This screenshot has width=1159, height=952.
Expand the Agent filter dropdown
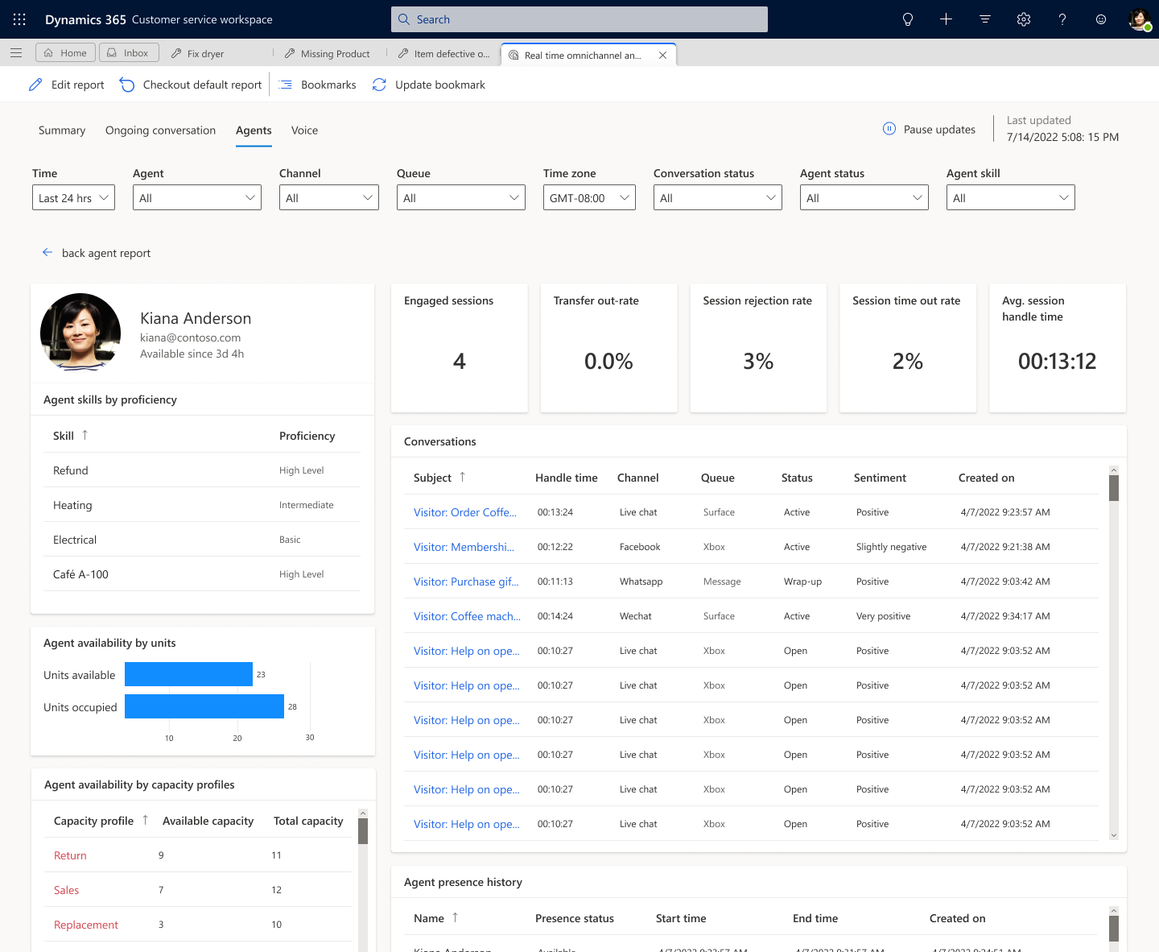[197, 197]
